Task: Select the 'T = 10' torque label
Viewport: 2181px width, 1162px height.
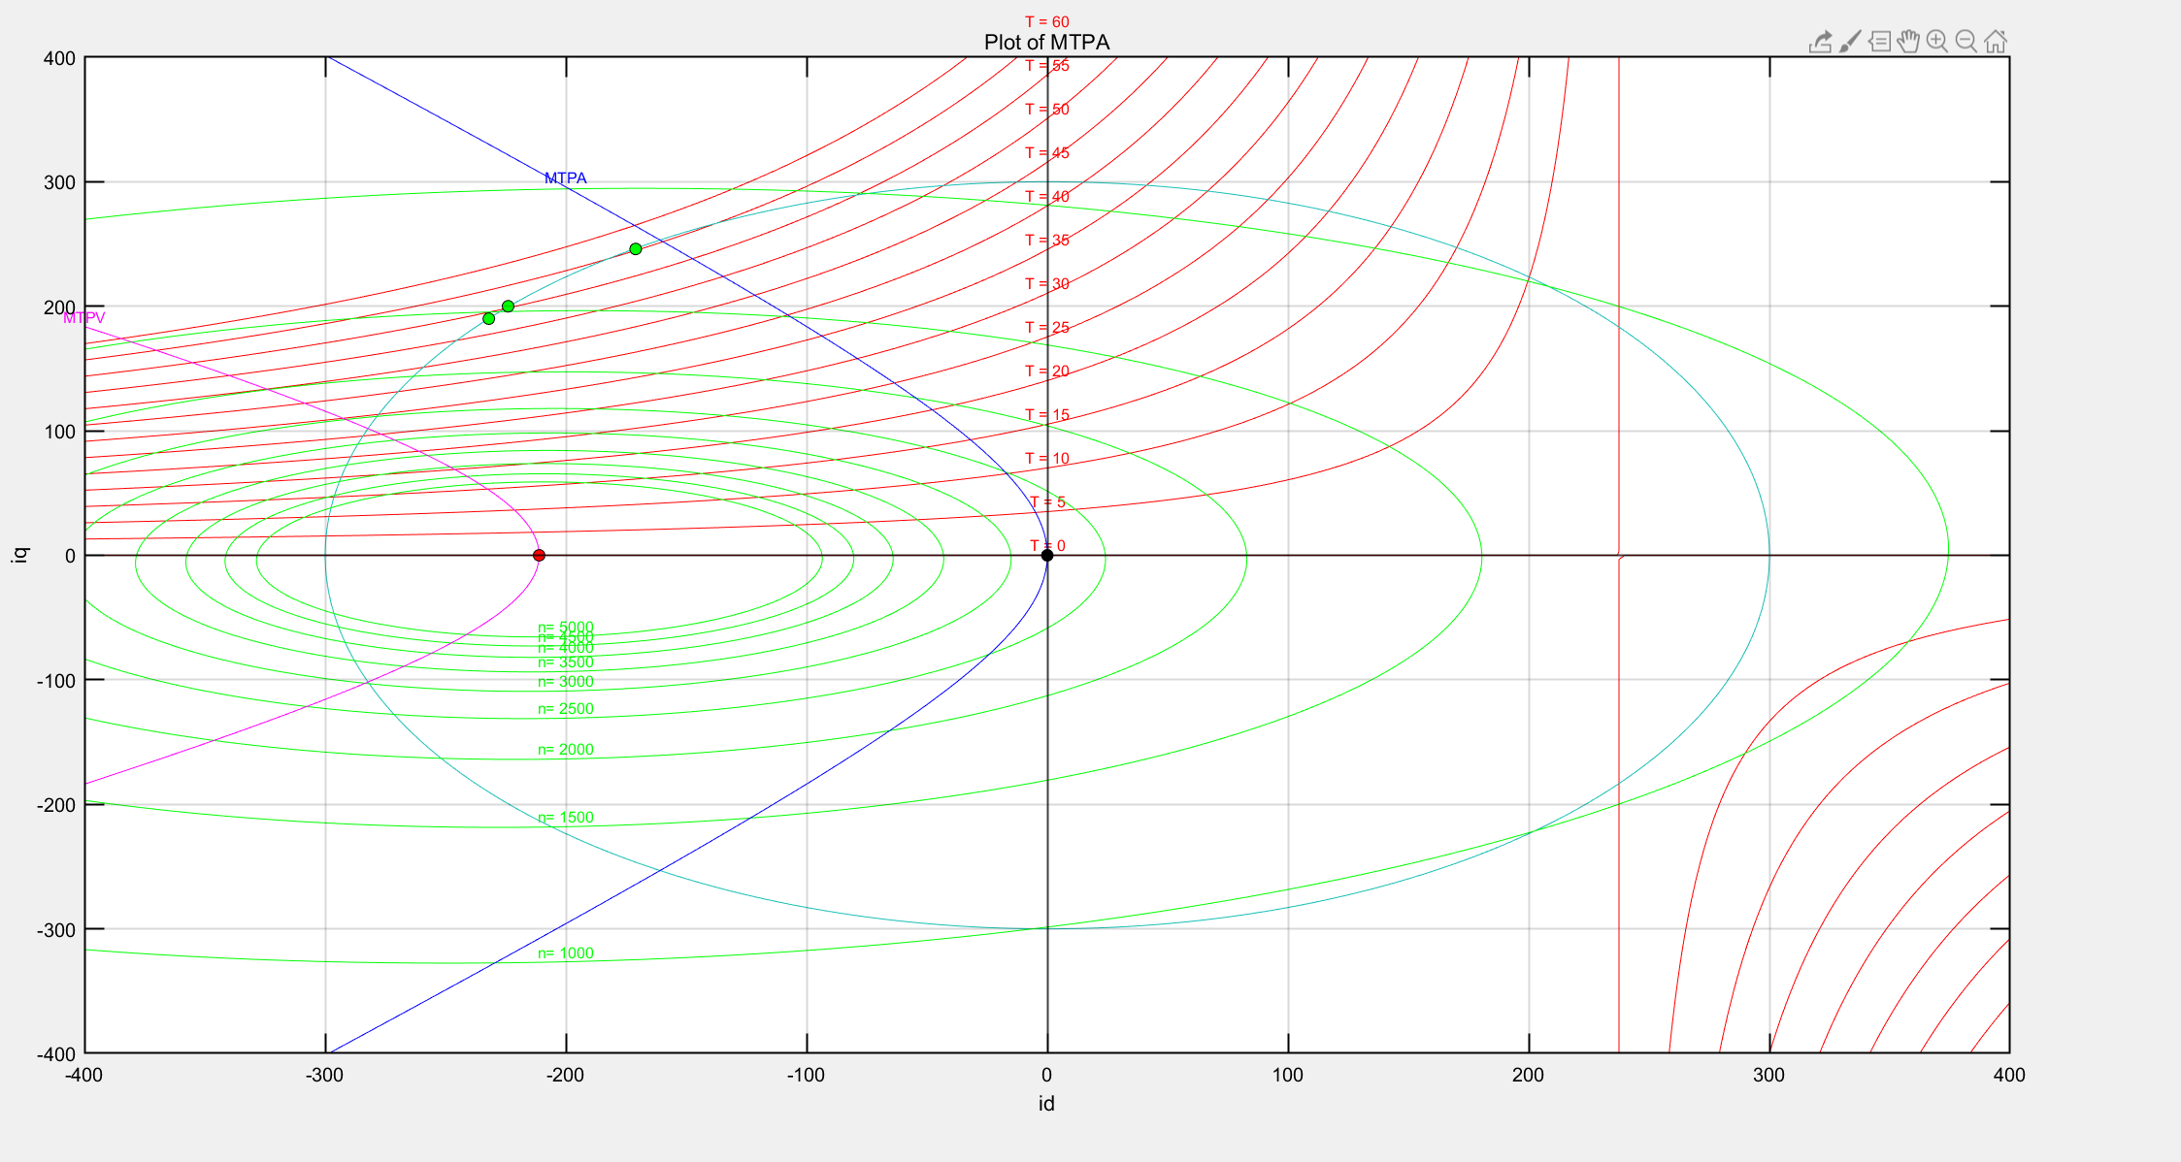Action: click(x=1047, y=459)
